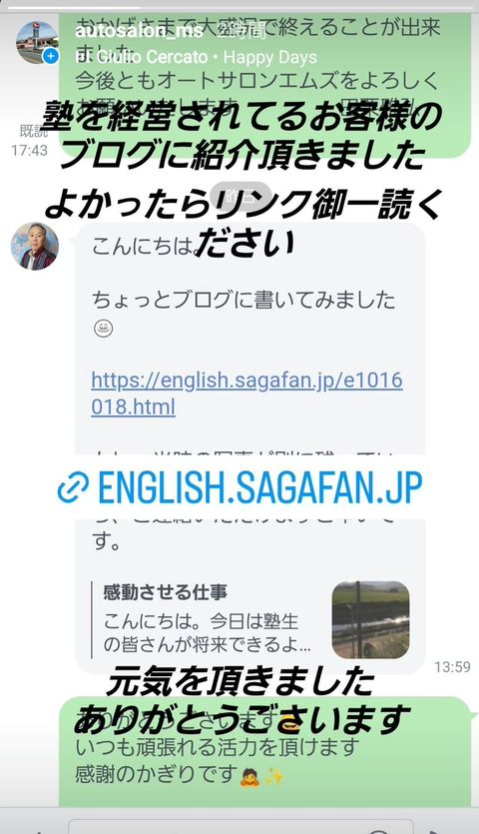Tap the emoji icon inside message field
Viewport: 479px width, 834px height.
click(x=378, y=830)
